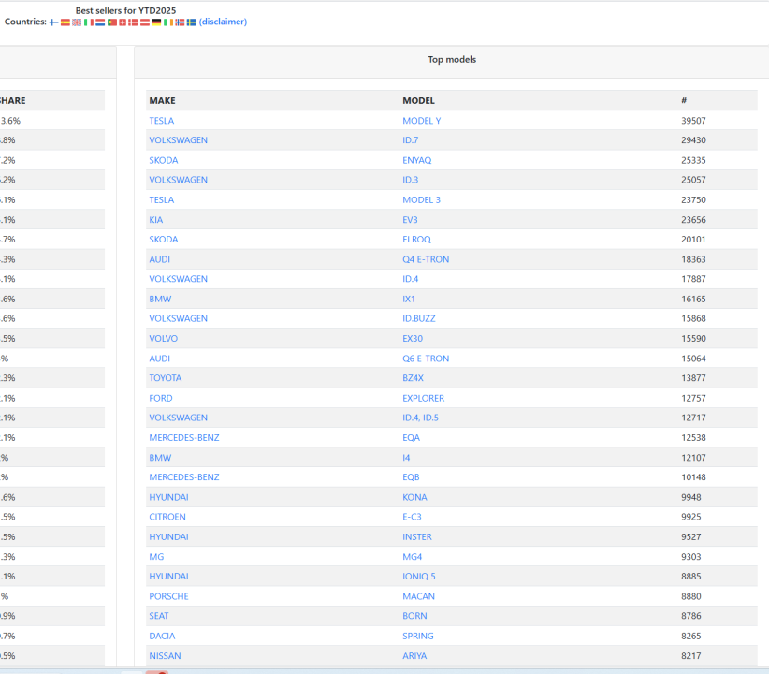This screenshot has width=769, height=674.
Task: Select the Denmark flag country icon
Action: click(x=132, y=22)
